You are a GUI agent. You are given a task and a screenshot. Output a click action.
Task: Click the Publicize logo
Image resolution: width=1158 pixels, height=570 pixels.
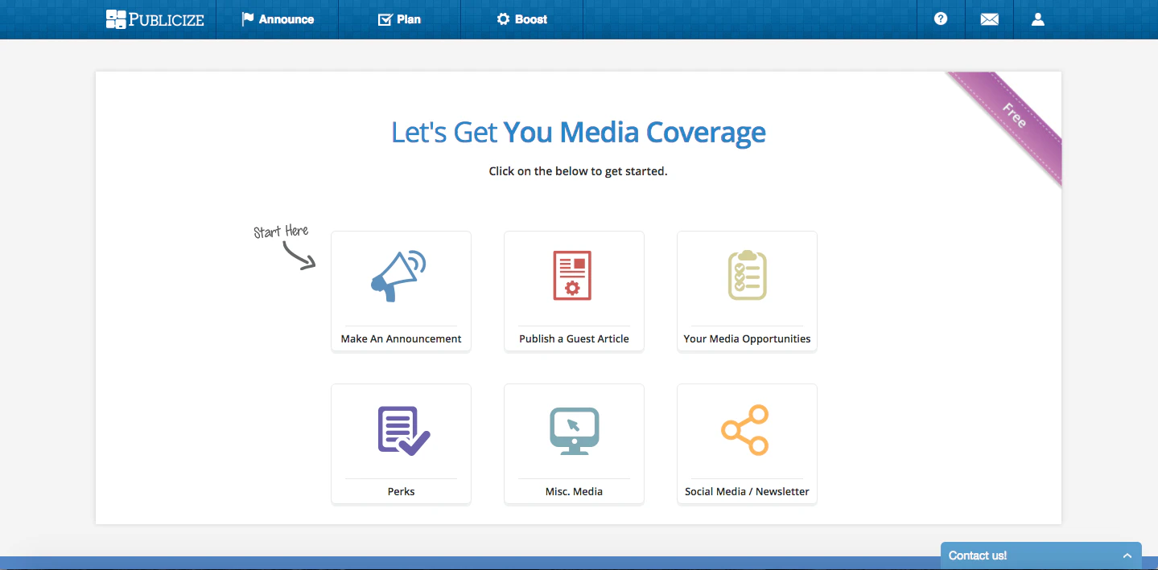[x=155, y=19]
